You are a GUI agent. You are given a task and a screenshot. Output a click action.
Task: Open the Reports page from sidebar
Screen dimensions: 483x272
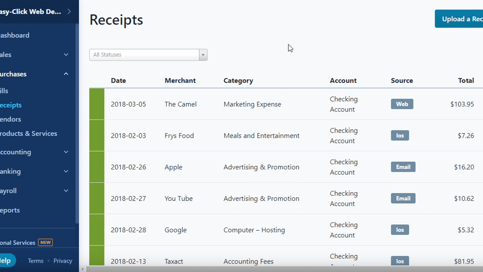click(10, 210)
